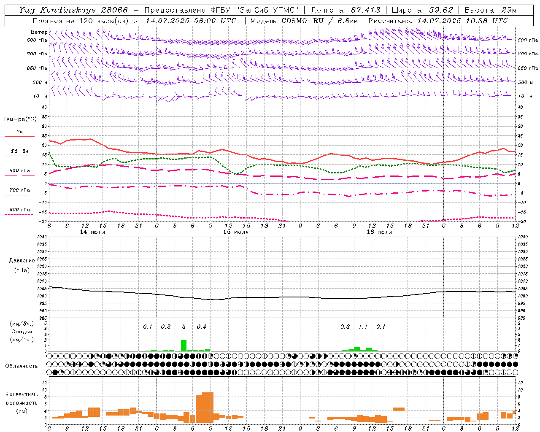Click the Рассчитано: 14.07.2025 10:38 UTC timestamp
Image resolution: width=540 pixels, height=432 pixels.
click(x=438, y=21)
